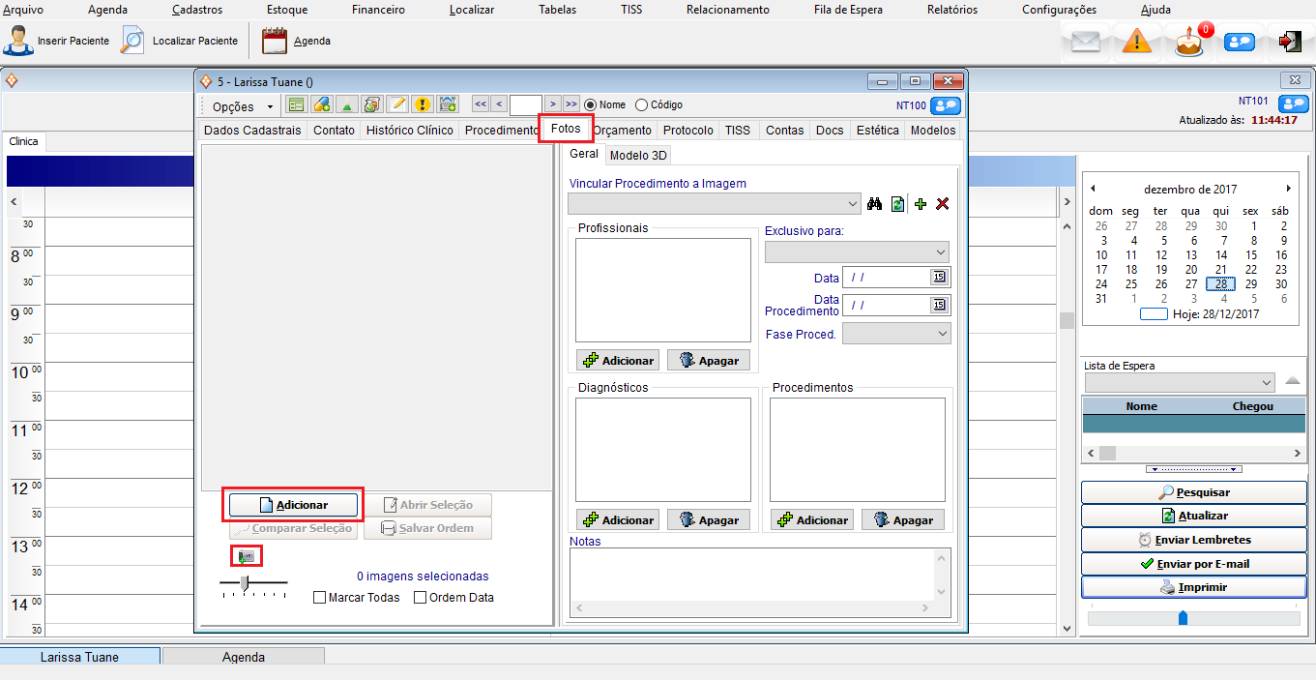Viewport: 1316px width, 680px height.
Task: Click the binoculars search icon beside Vincular Procedimento
Action: point(875,204)
